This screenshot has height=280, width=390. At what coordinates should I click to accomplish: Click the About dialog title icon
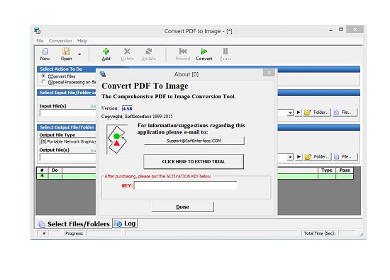103,74
